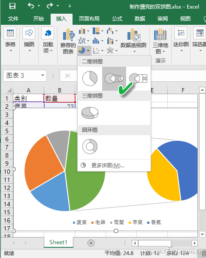Select the Sheet1 worksheet tab
The image size is (206, 258).
pos(58,242)
